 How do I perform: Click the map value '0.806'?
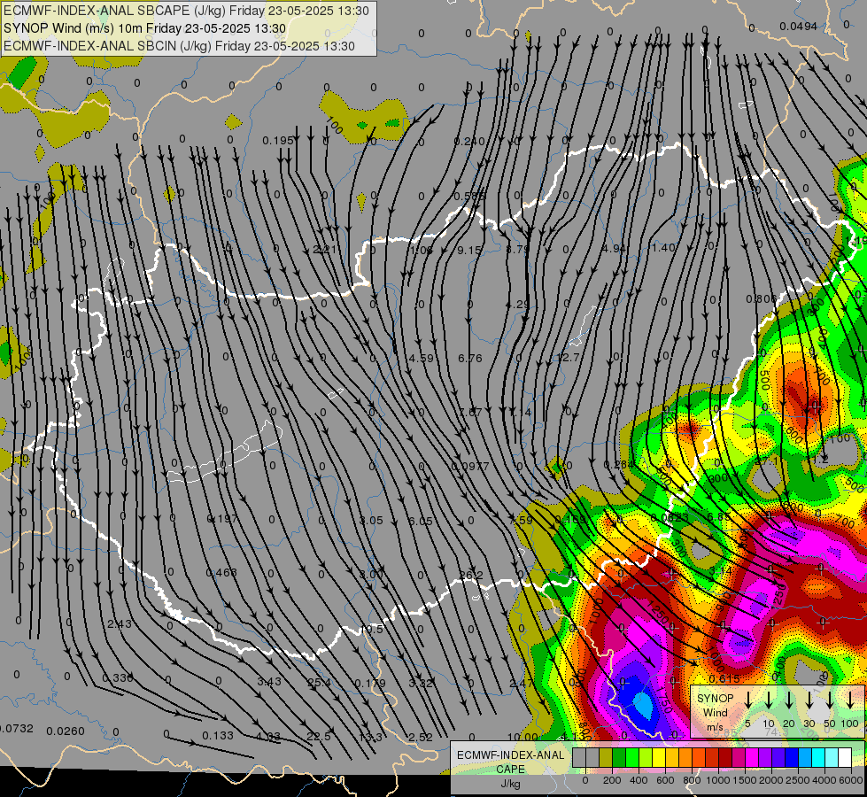pyautogui.click(x=762, y=298)
